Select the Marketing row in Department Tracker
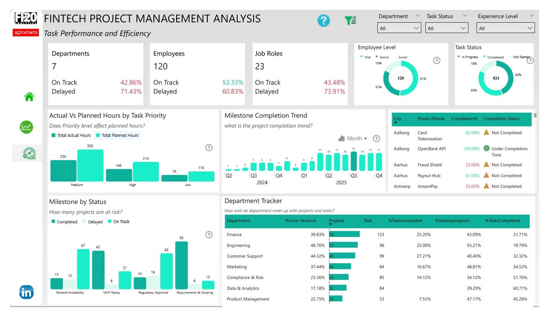 237,267
